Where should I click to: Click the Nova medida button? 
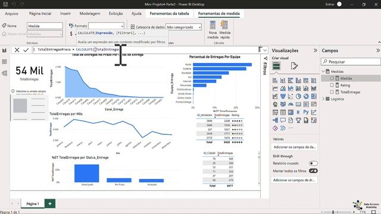click(213, 30)
